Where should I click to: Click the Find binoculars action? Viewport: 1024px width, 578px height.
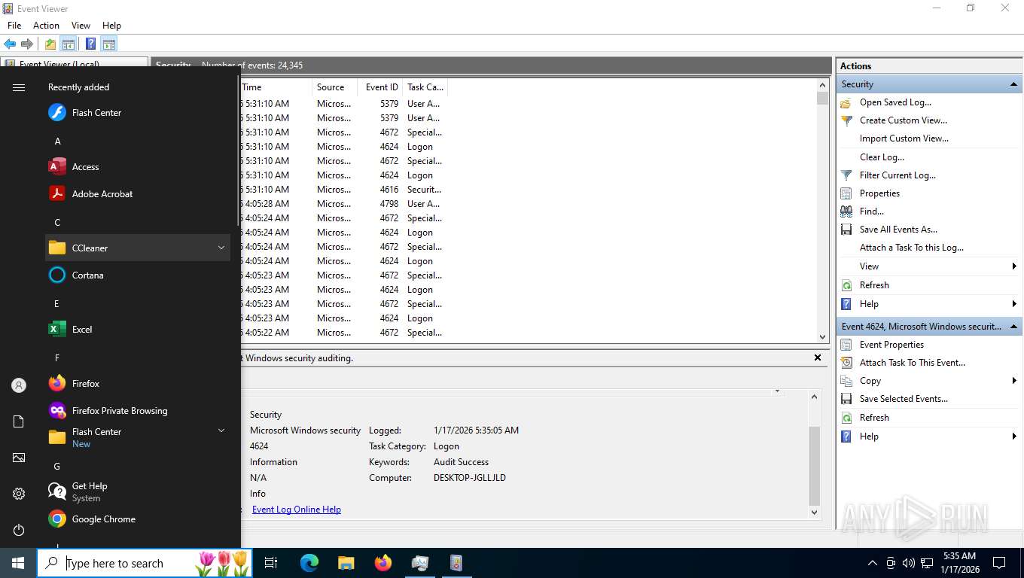click(872, 211)
